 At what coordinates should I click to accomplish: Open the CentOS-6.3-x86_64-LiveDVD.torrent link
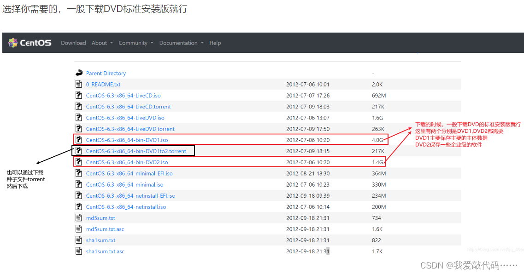(130, 129)
